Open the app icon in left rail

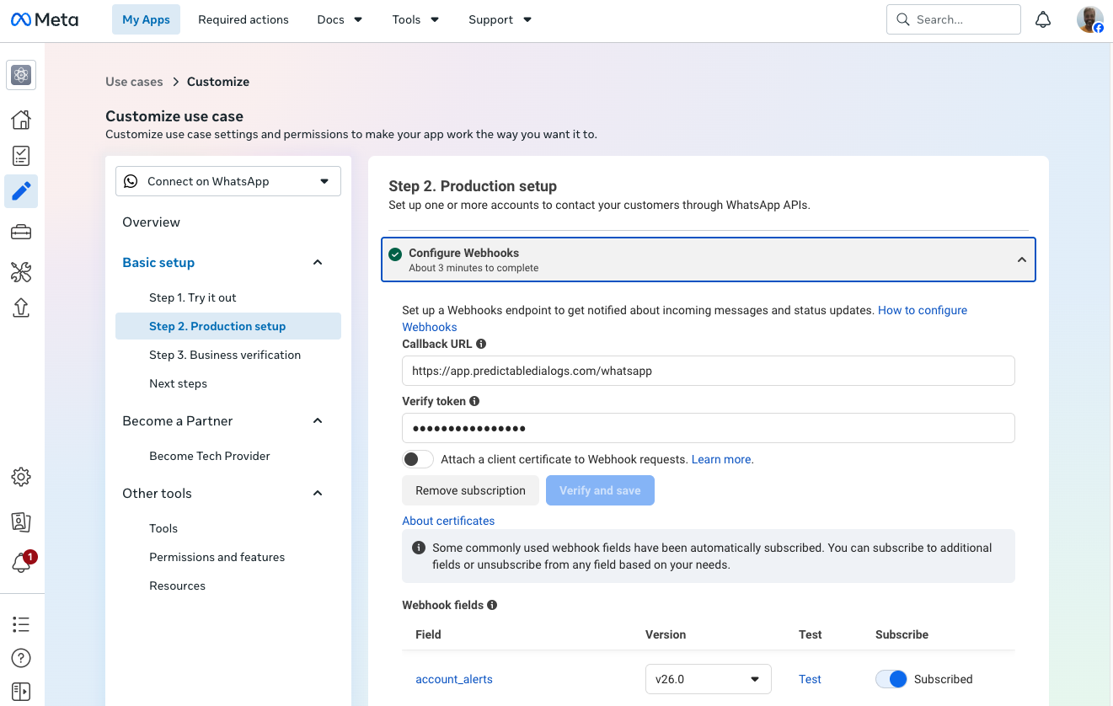tap(21, 75)
